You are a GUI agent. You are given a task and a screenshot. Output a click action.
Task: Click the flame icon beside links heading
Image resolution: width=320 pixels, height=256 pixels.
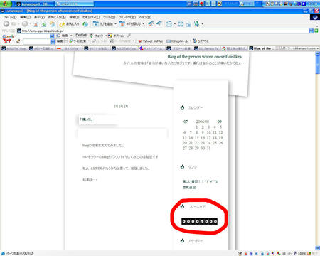click(x=182, y=167)
